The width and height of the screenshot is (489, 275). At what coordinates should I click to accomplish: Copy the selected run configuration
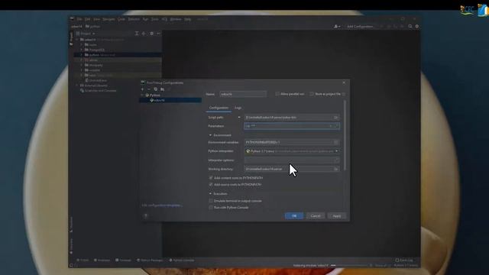(x=156, y=89)
